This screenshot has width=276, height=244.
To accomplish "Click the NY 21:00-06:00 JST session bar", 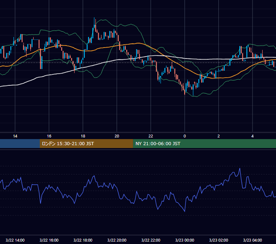I will pos(204,144).
